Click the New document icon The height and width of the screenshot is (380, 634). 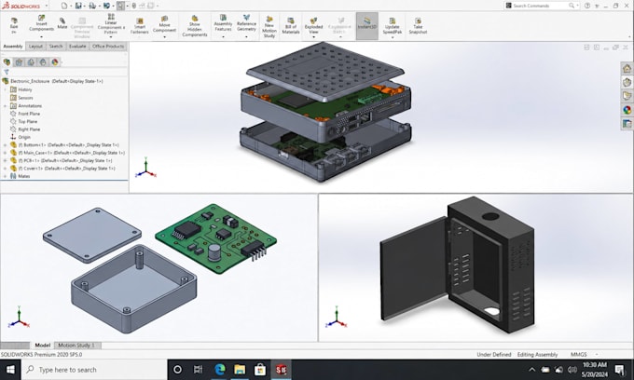[x=64, y=6]
